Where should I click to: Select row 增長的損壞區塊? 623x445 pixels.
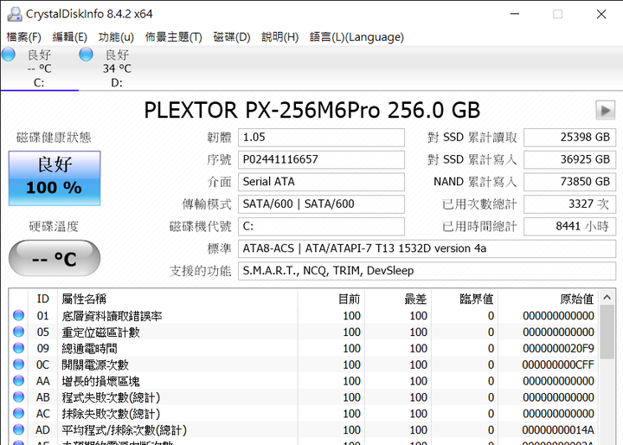point(304,381)
